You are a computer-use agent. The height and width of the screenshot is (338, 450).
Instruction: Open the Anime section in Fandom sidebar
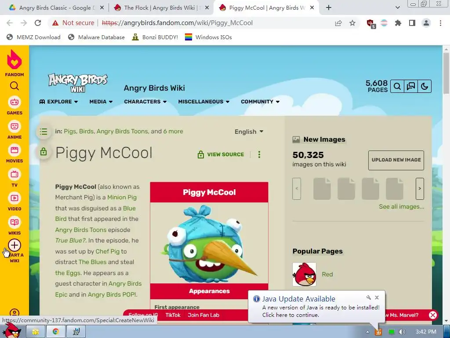[x=15, y=130]
